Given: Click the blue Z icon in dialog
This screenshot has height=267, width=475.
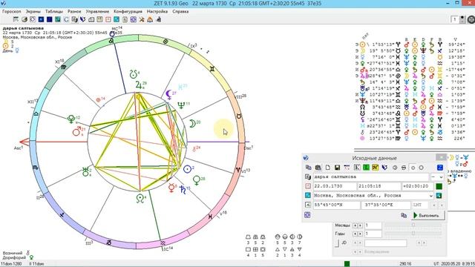Looking at the screenshot, I should [x=440, y=168].
